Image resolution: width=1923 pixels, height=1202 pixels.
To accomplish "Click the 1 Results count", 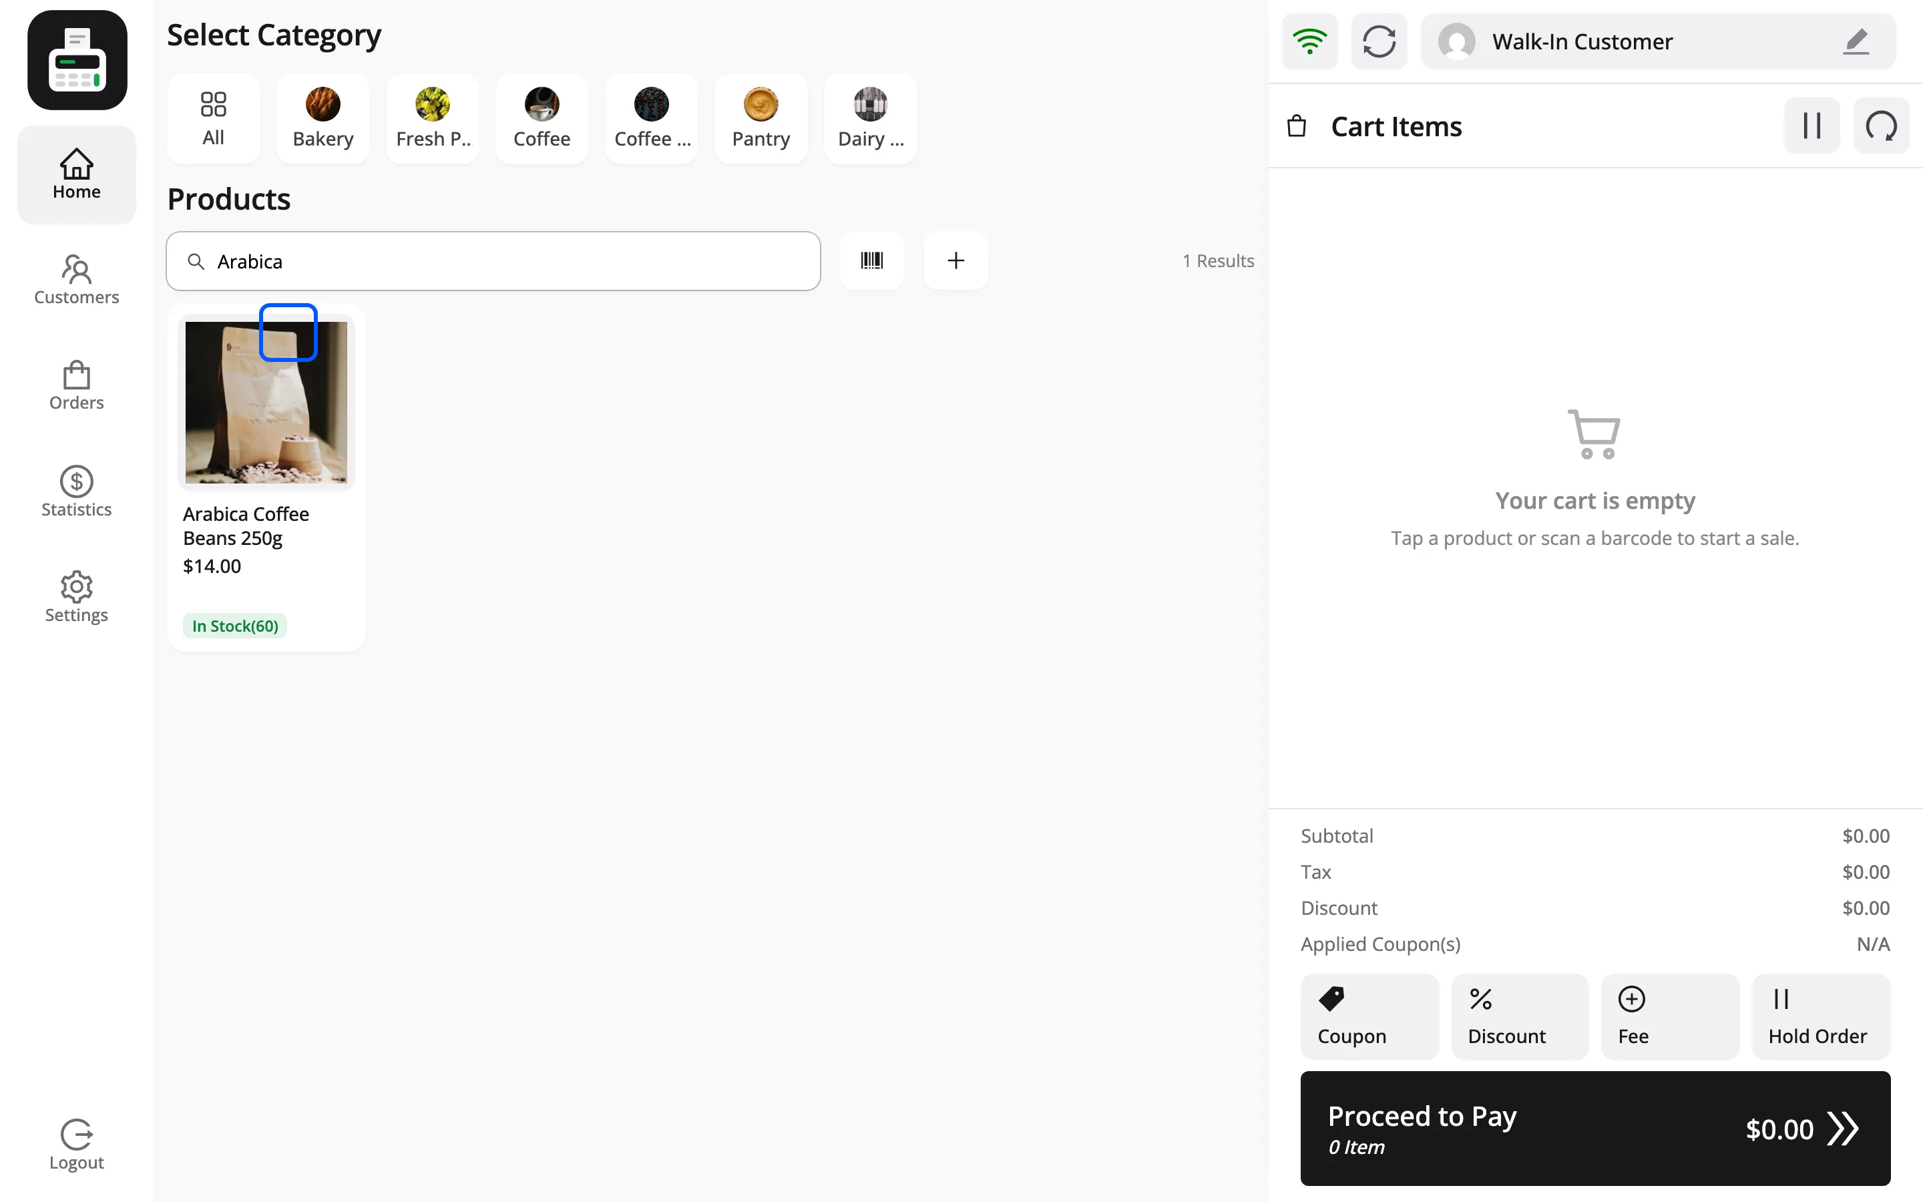I will [x=1218, y=260].
